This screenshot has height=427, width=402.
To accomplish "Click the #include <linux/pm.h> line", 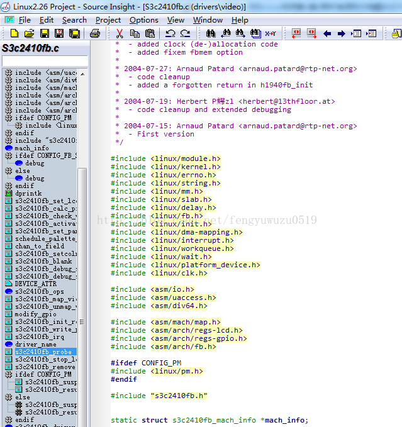I will tap(157, 371).
